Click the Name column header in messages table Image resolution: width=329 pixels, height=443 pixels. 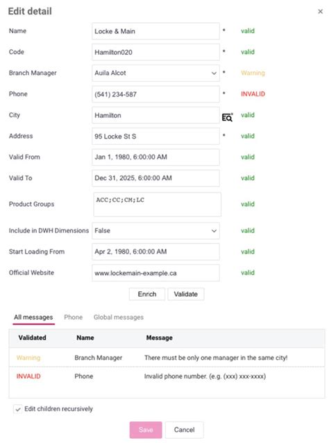[85, 338]
